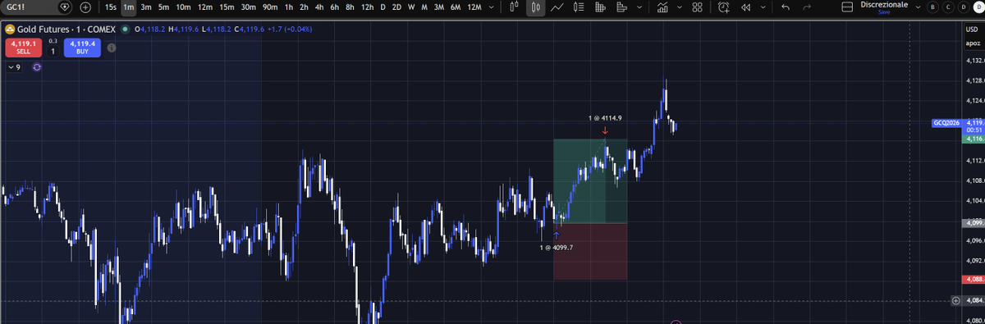Create an alert with the alarm clock icon
985x324 pixels.
723,7
